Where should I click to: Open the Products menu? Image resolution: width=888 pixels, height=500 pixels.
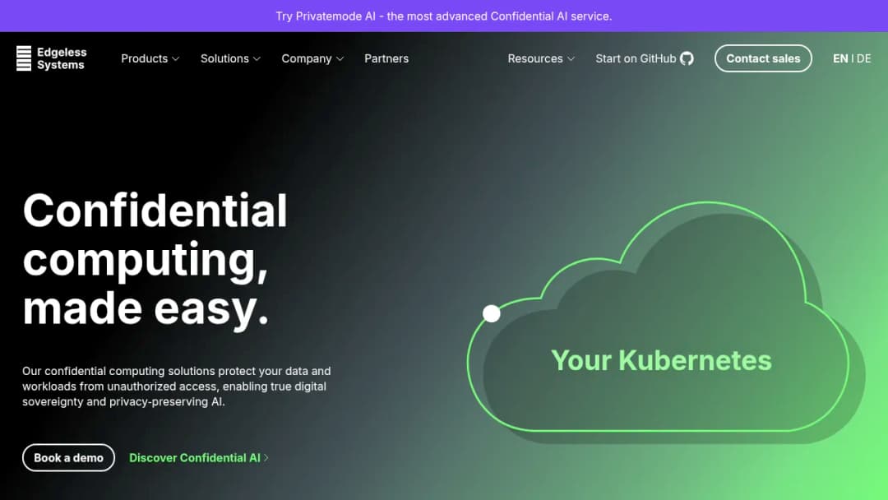coord(150,58)
